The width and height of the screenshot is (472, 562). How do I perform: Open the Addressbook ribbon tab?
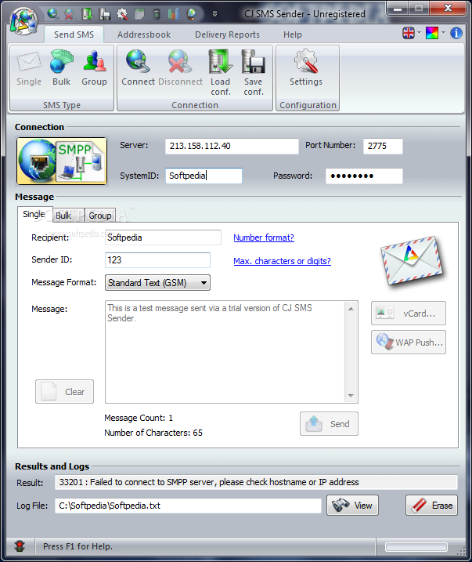(x=144, y=34)
